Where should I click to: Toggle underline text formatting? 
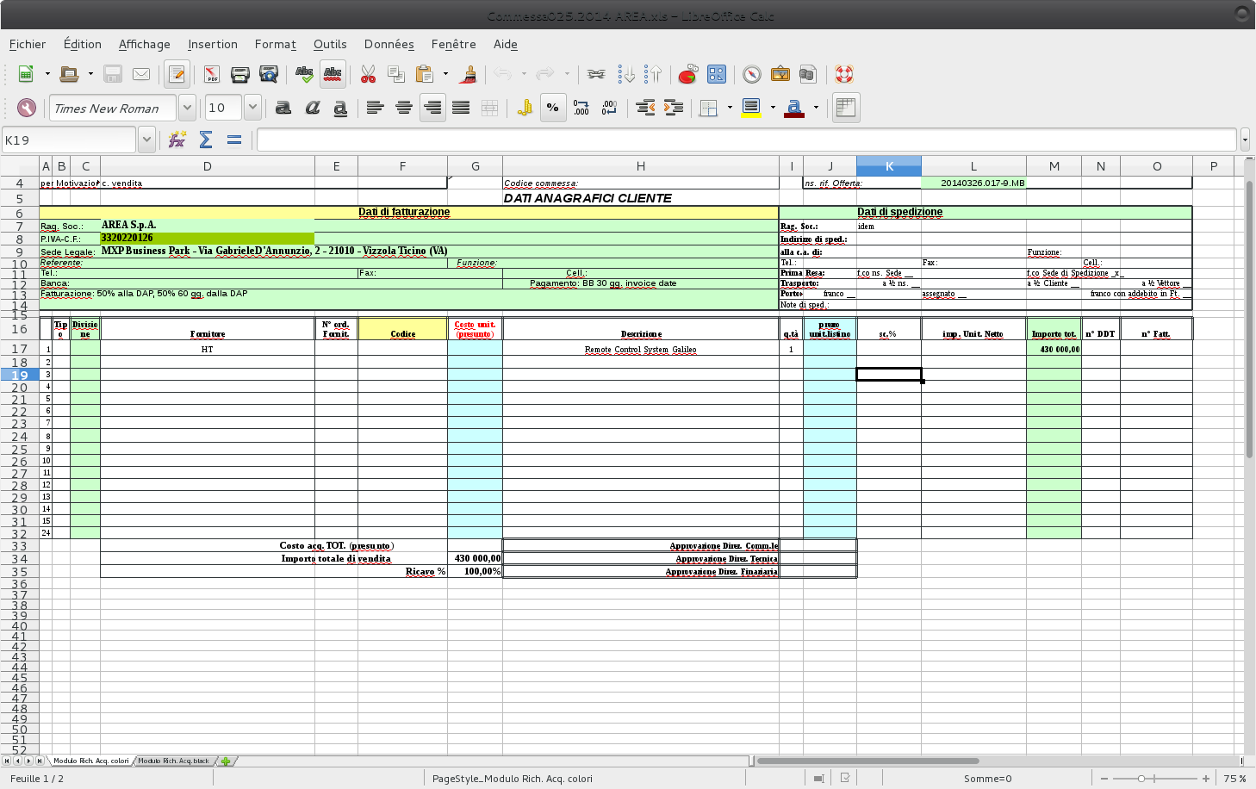click(x=340, y=108)
